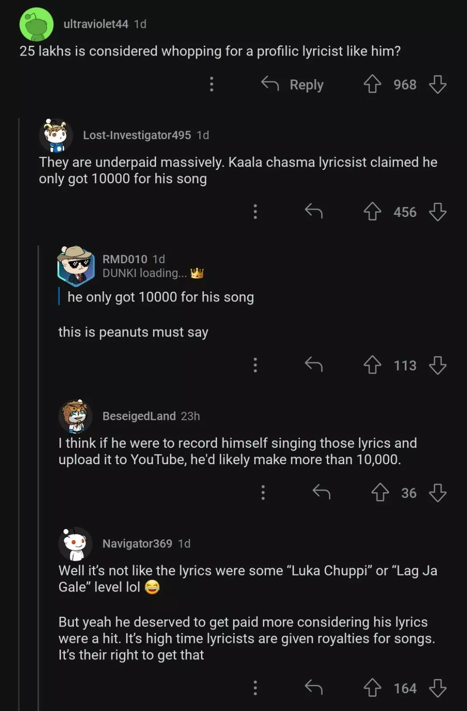Open more options for ultraviolet44's comment
The image size is (467, 711).
(212, 84)
